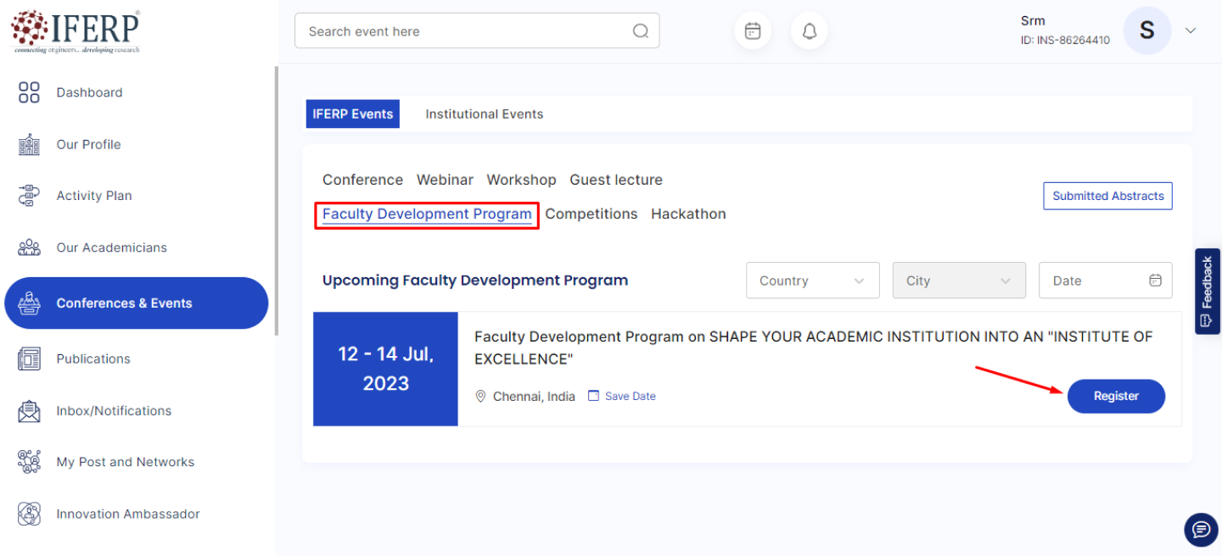This screenshot has width=1222, height=556.
Task: Expand the Country dropdown
Action: click(x=812, y=281)
